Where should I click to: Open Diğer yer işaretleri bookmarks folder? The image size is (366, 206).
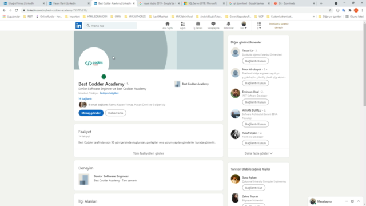click(x=330, y=17)
